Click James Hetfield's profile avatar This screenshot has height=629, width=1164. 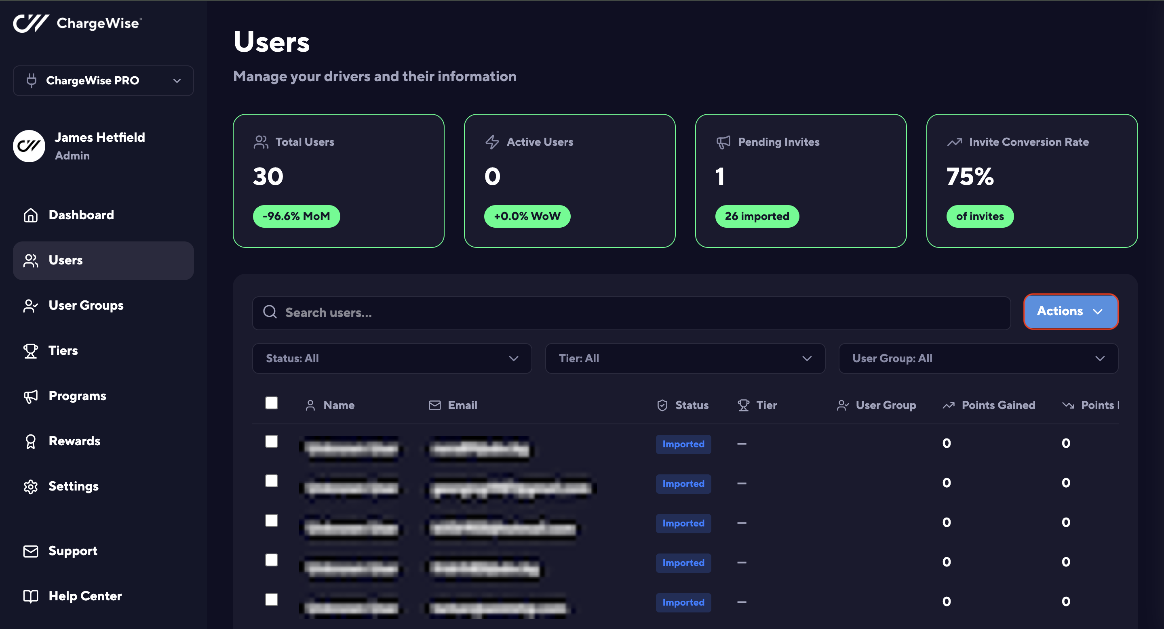tap(29, 146)
